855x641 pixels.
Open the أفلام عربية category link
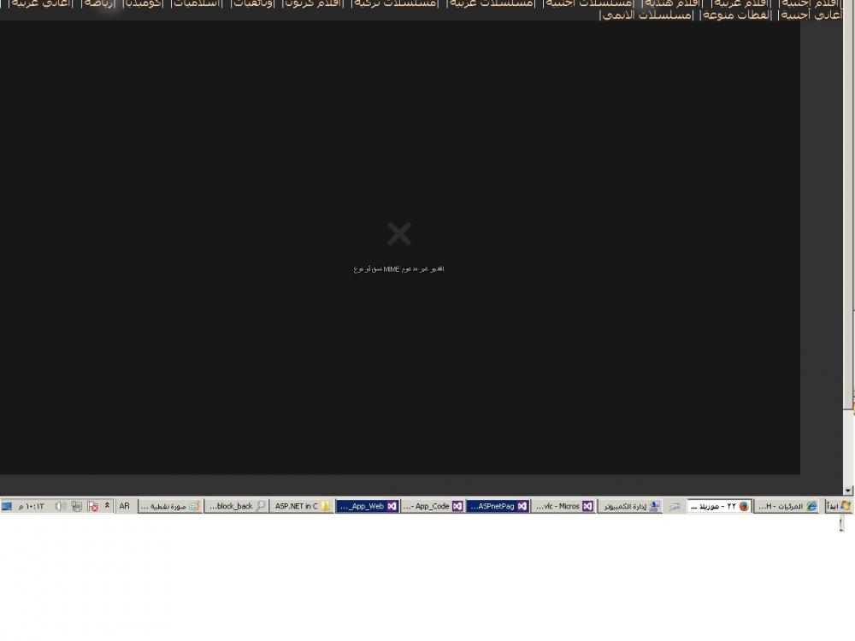tap(743, 3)
